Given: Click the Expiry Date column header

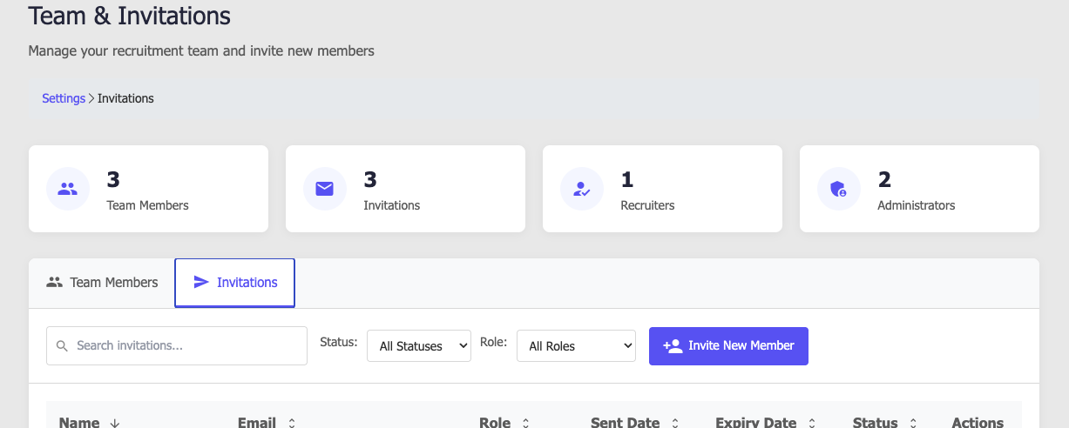Looking at the screenshot, I should point(756,422).
